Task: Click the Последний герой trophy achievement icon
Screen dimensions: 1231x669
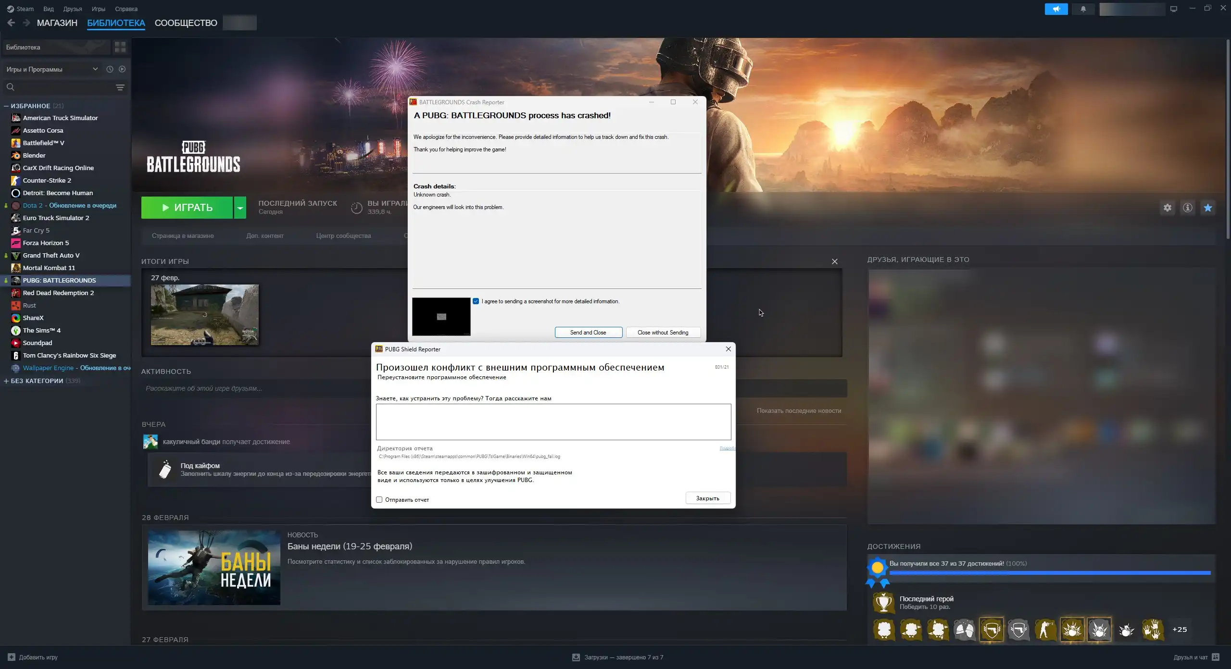Action: tap(884, 603)
